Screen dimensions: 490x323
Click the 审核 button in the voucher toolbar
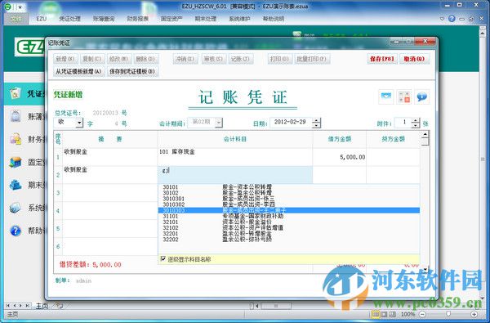(213, 59)
